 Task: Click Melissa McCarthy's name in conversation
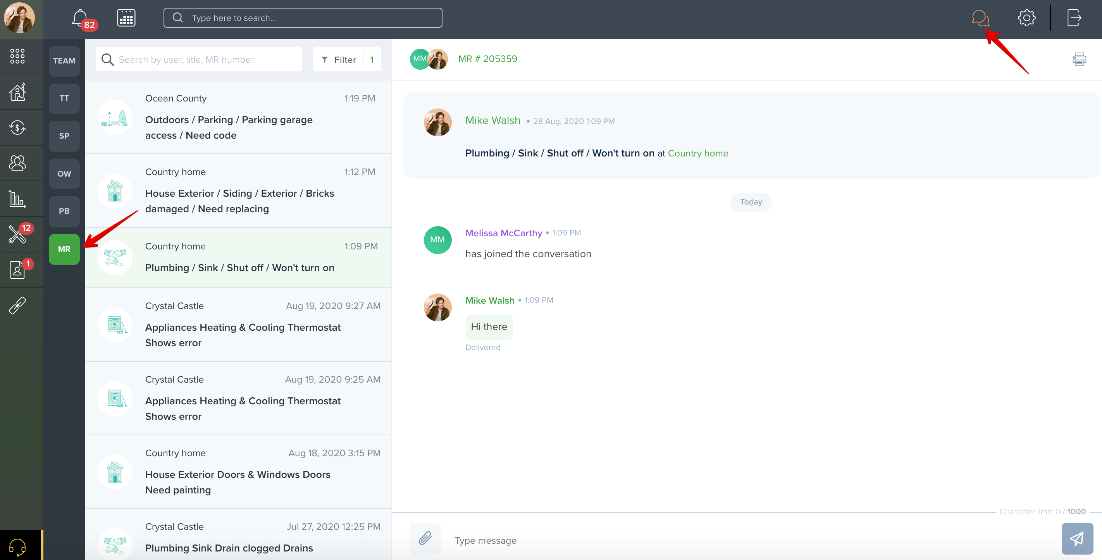point(503,233)
